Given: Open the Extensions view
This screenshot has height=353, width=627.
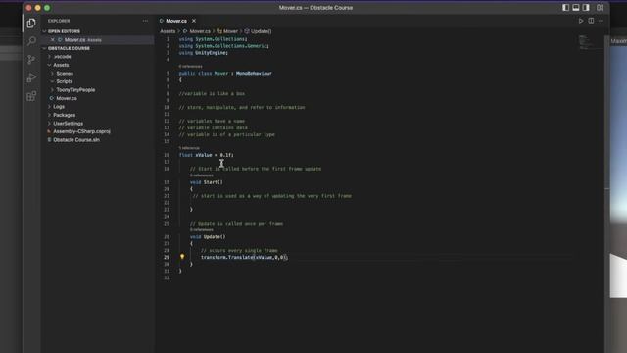Looking at the screenshot, I should pos(31,96).
